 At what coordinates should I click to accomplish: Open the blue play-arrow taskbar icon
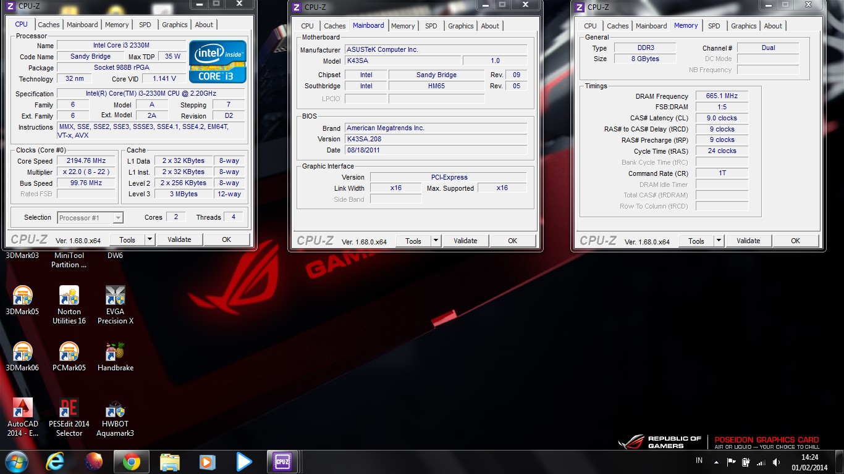(x=244, y=462)
